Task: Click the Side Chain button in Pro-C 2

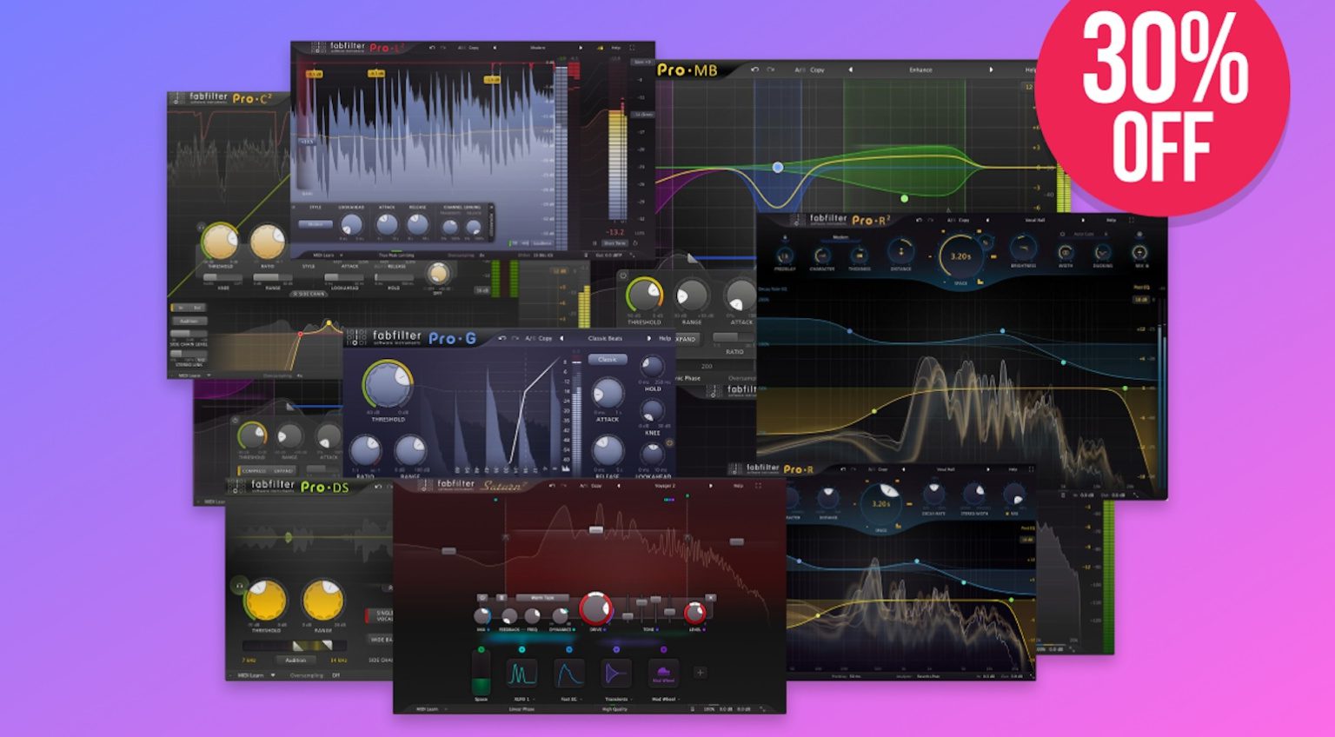Action: pos(308,294)
